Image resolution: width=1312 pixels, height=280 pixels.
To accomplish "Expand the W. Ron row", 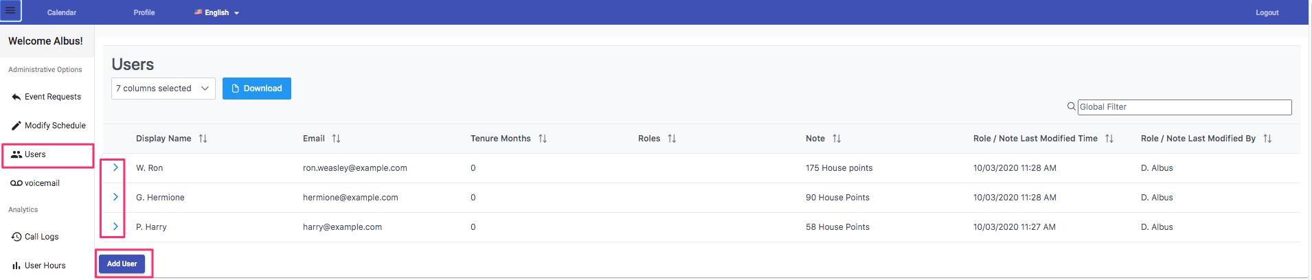I will click(115, 167).
